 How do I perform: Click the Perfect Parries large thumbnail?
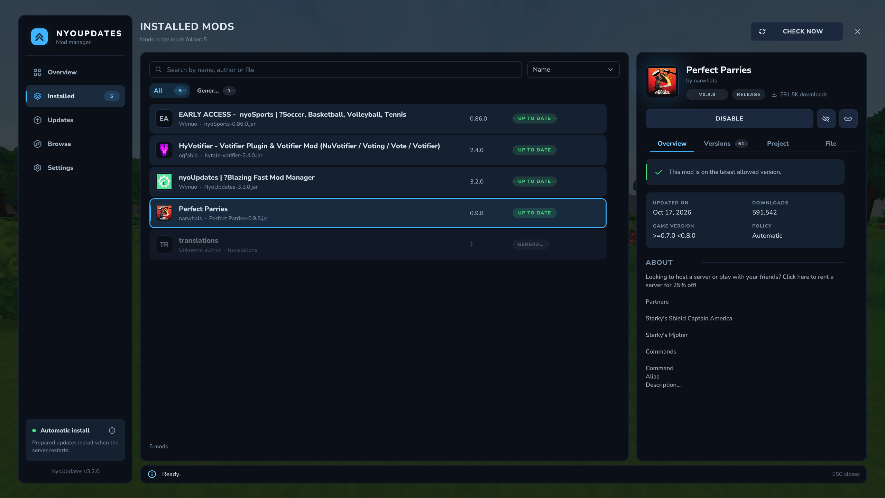point(662,82)
